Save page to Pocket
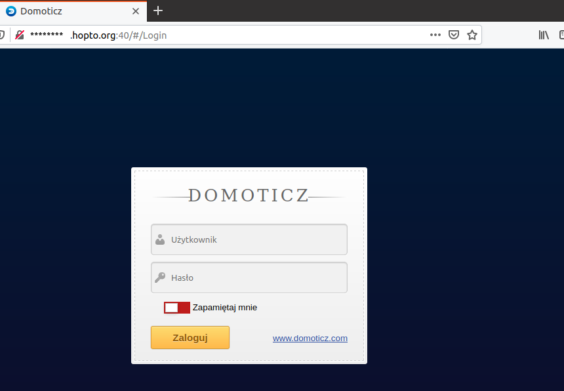564x391 pixels. pos(454,35)
